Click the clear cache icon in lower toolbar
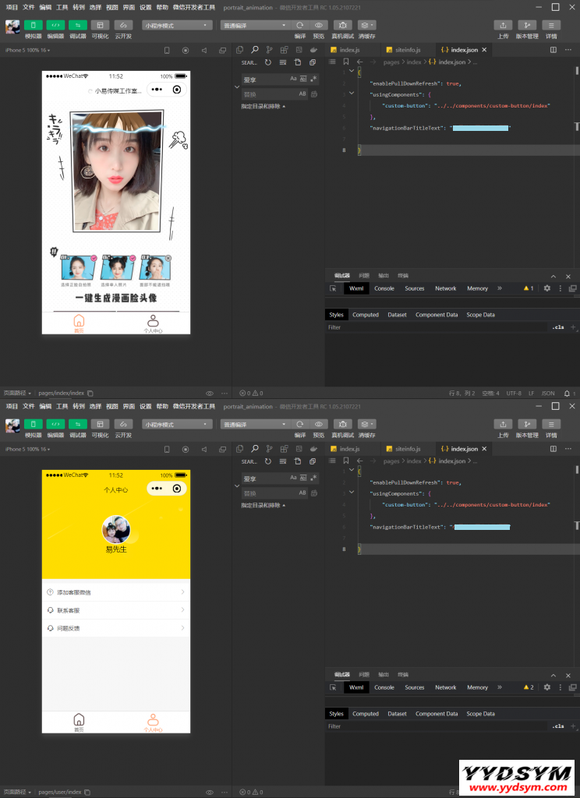 [366, 424]
